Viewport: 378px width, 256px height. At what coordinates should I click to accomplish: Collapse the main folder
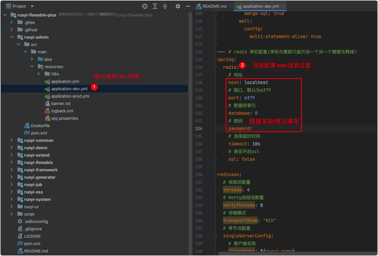pyautogui.click(x=25, y=52)
